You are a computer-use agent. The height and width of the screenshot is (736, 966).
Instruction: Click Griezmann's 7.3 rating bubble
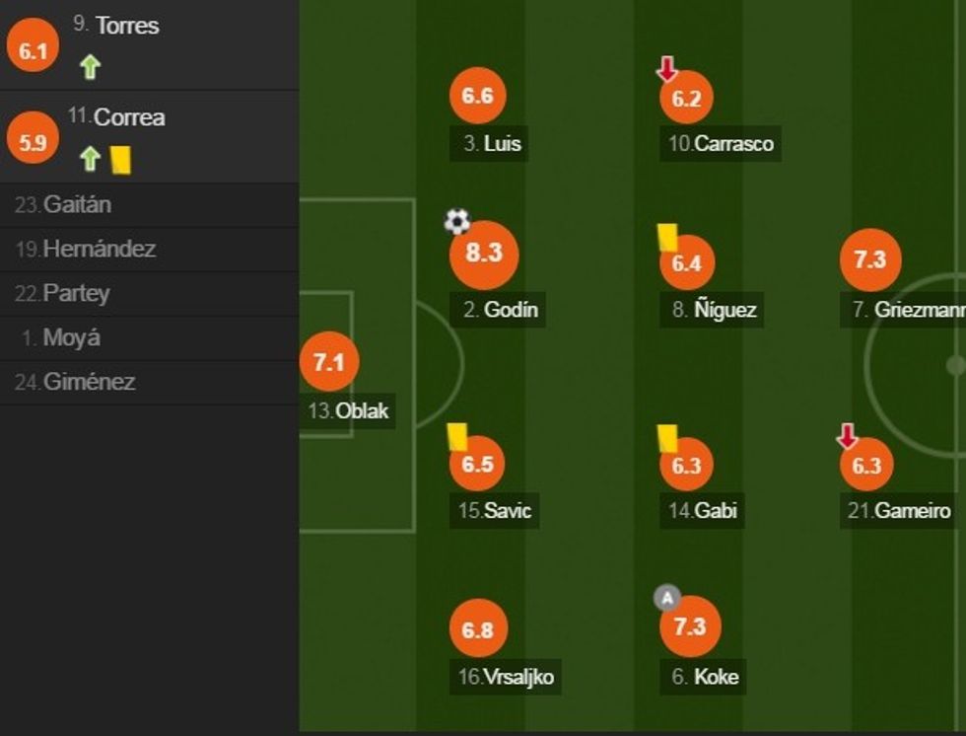(870, 259)
